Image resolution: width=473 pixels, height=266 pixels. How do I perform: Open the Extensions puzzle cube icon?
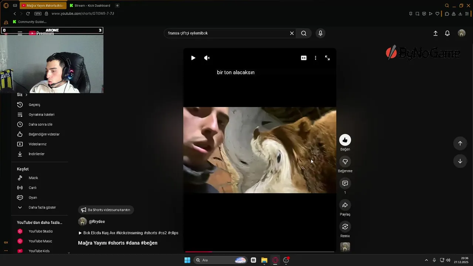point(447,14)
